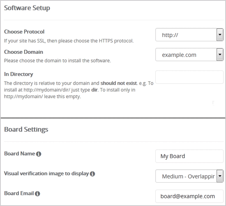The image size is (226, 206).
Task: Click the Choose Domain label
Action: click(23, 52)
